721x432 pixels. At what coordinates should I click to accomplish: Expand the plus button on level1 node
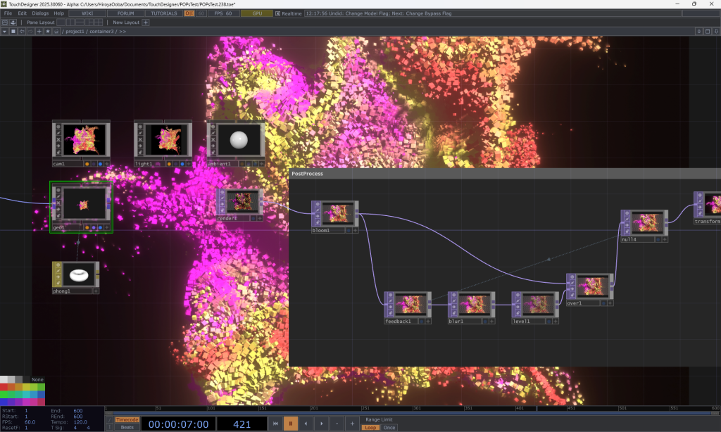[x=556, y=322]
